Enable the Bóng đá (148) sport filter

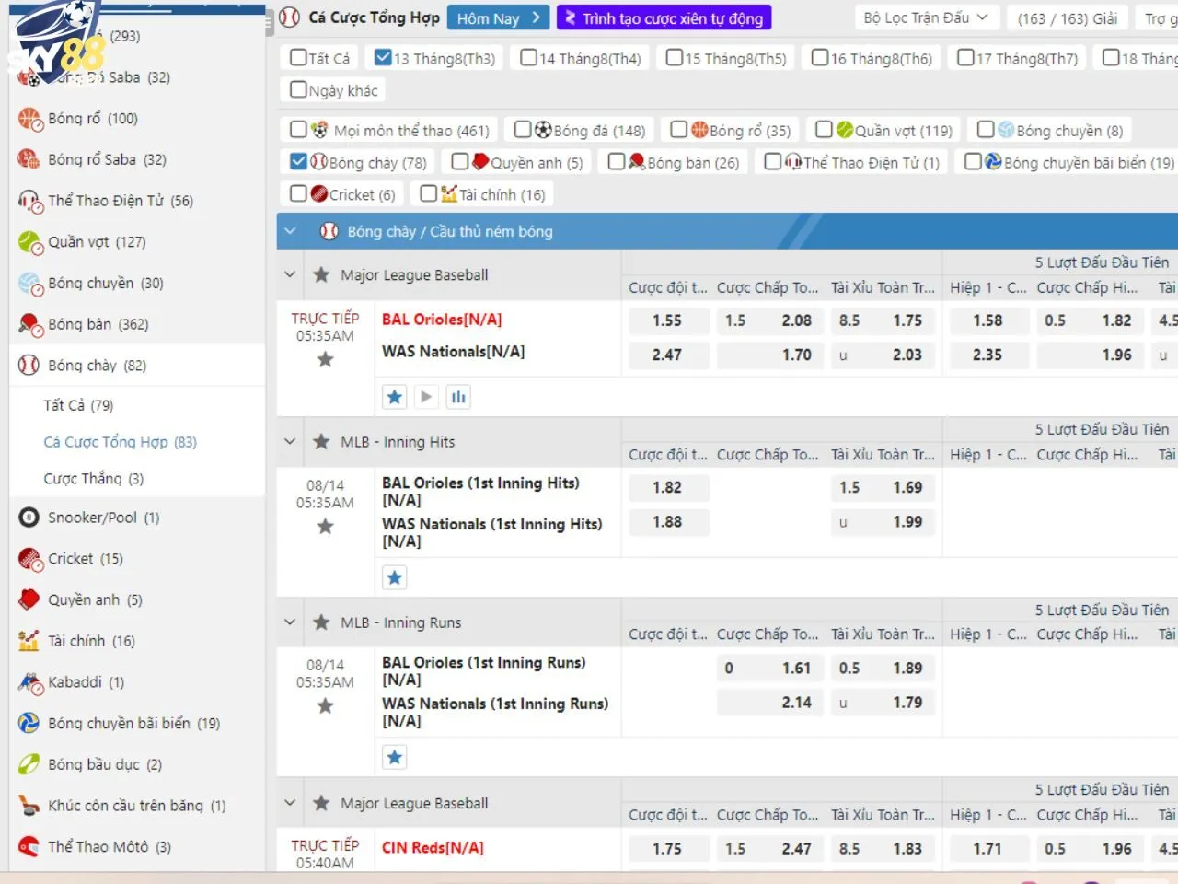tap(523, 129)
